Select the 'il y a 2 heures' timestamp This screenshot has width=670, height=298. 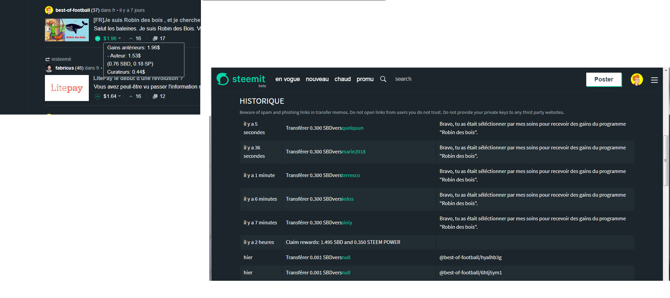click(x=259, y=242)
